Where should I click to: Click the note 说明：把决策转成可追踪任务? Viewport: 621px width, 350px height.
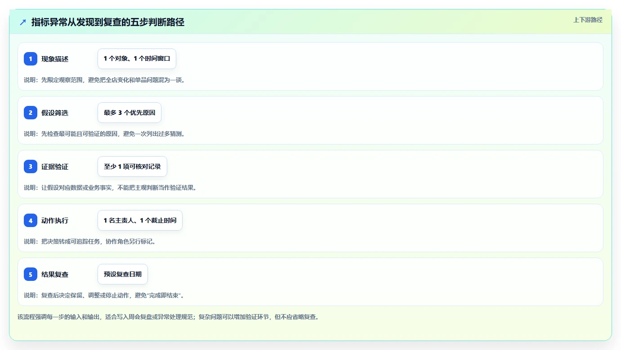pos(90,241)
